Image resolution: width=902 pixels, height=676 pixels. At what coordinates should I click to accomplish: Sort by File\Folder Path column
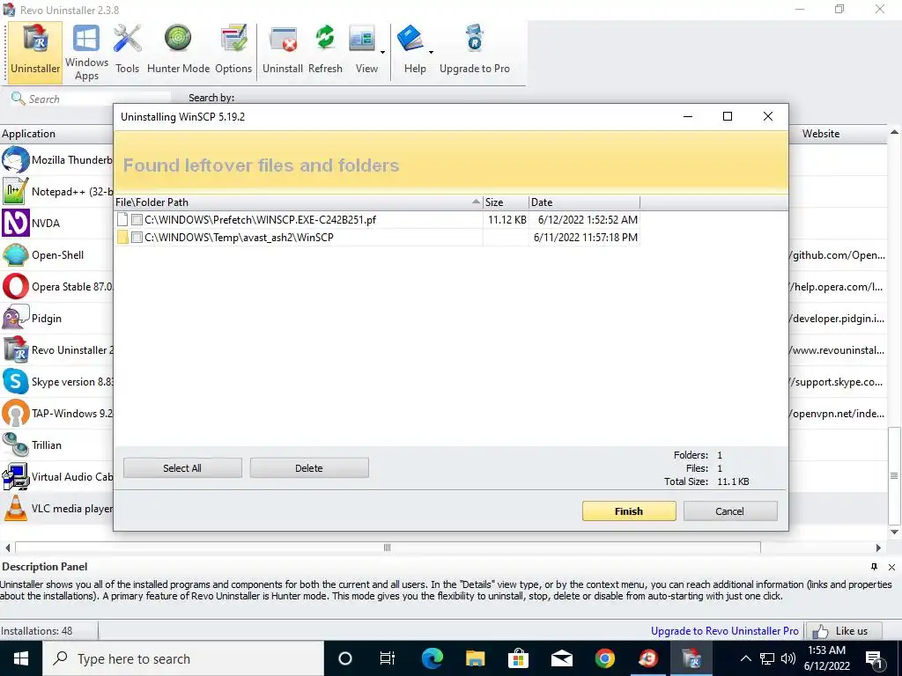click(298, 202)
